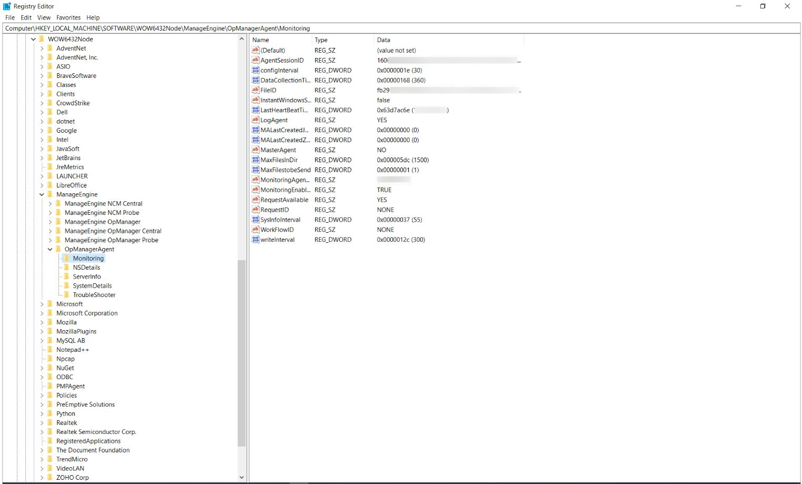
Task: Click the DWORD icon beside LastHeartBeatTi value
Action: click(255, 110)
